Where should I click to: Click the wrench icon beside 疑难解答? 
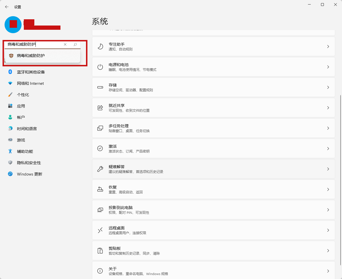[x=100, y=169]
